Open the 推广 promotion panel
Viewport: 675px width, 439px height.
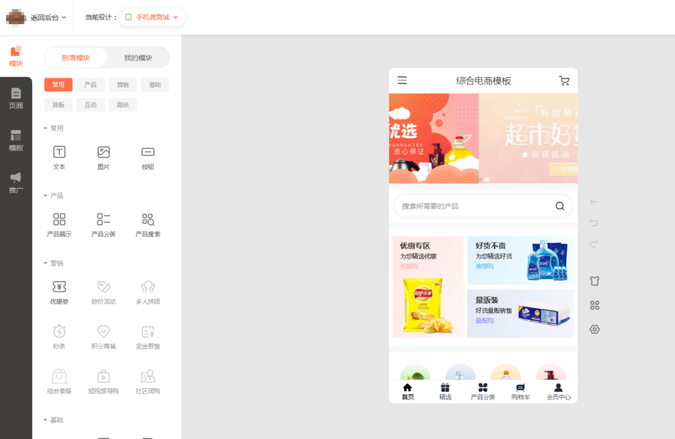pos(16,182)
